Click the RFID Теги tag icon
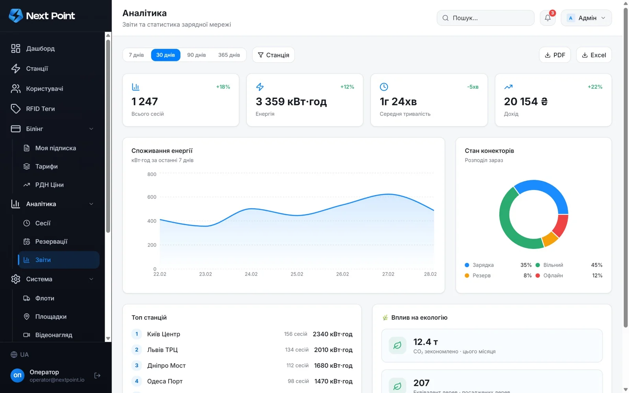This screenshot has width=629, height=393. point(16,108)
